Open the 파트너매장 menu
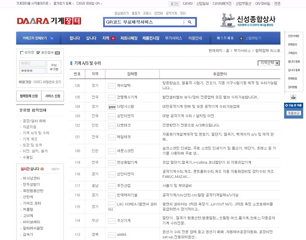 [129, 38]
